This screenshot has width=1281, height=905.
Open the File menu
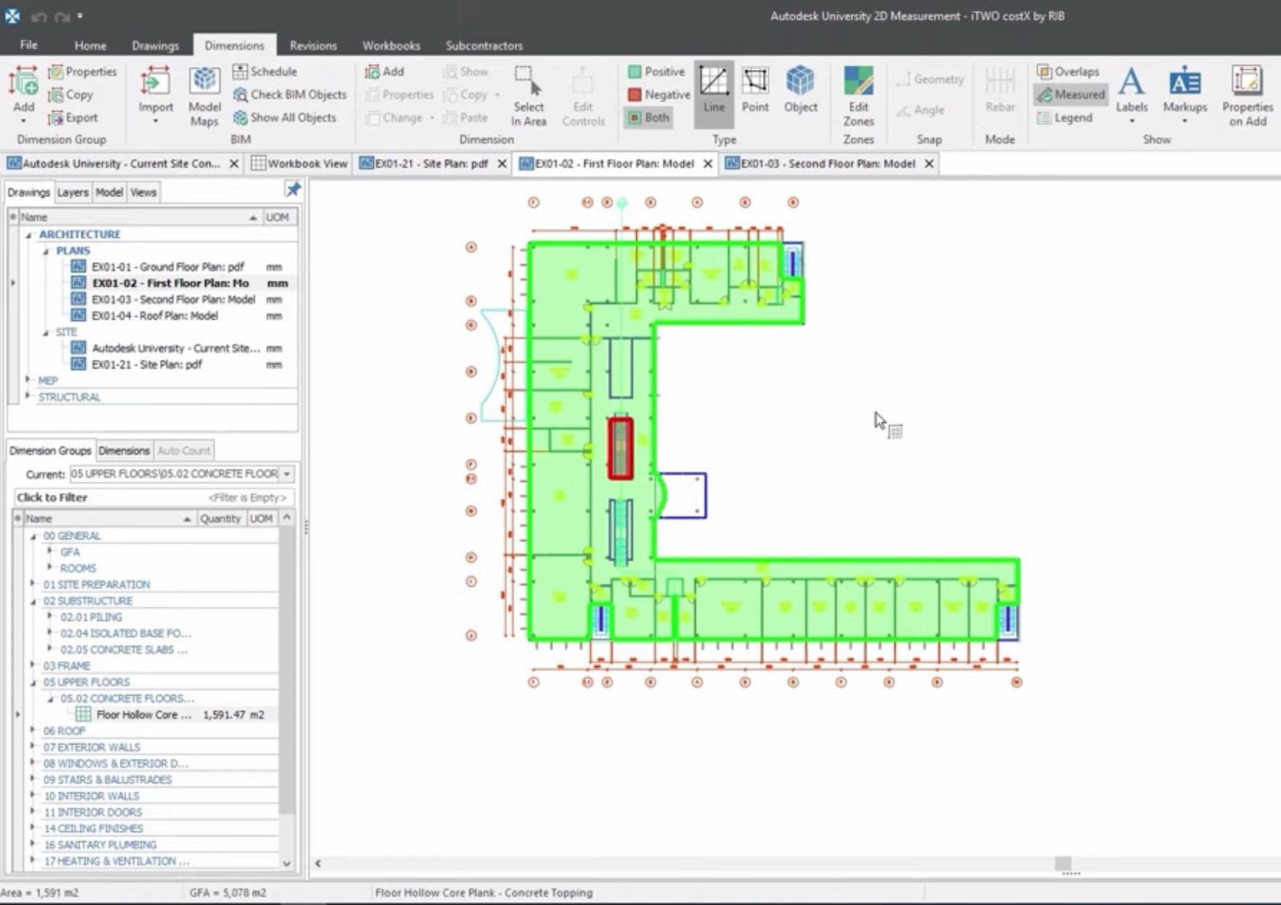click(28, 45)
